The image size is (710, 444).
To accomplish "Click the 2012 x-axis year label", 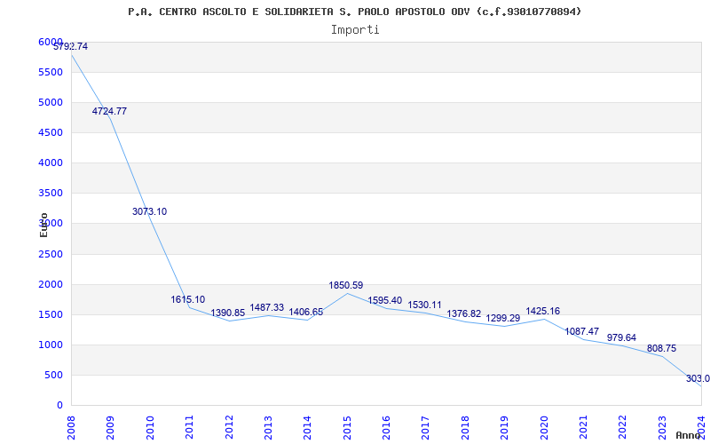I will (229, 428).
